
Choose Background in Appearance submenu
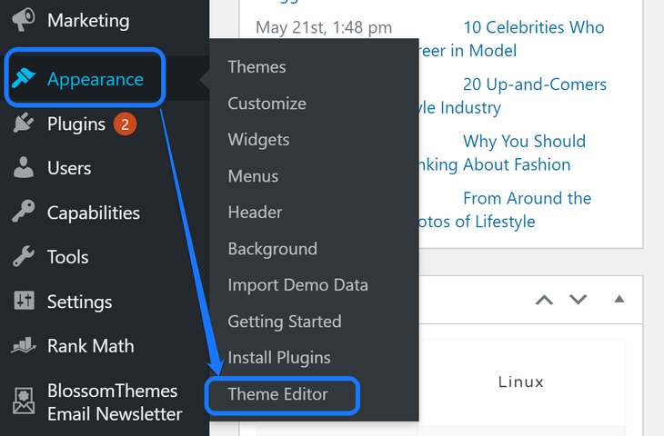pos(272,249)
